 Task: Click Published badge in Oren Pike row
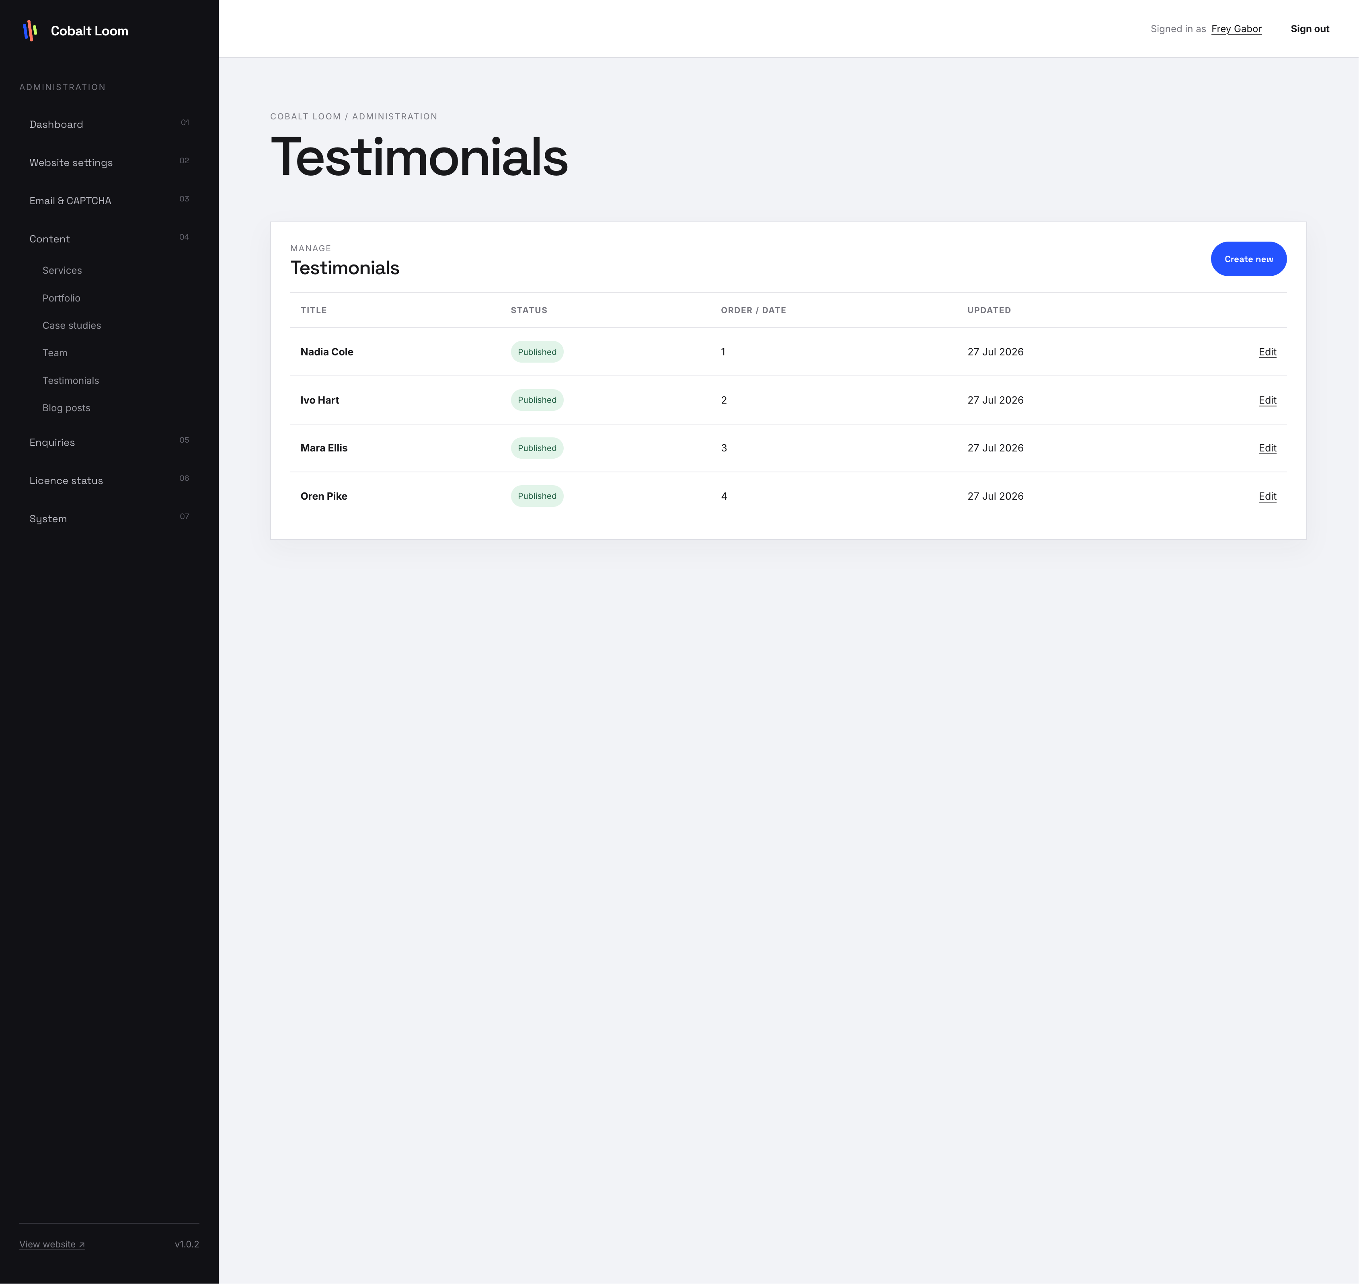click(537, 496)
